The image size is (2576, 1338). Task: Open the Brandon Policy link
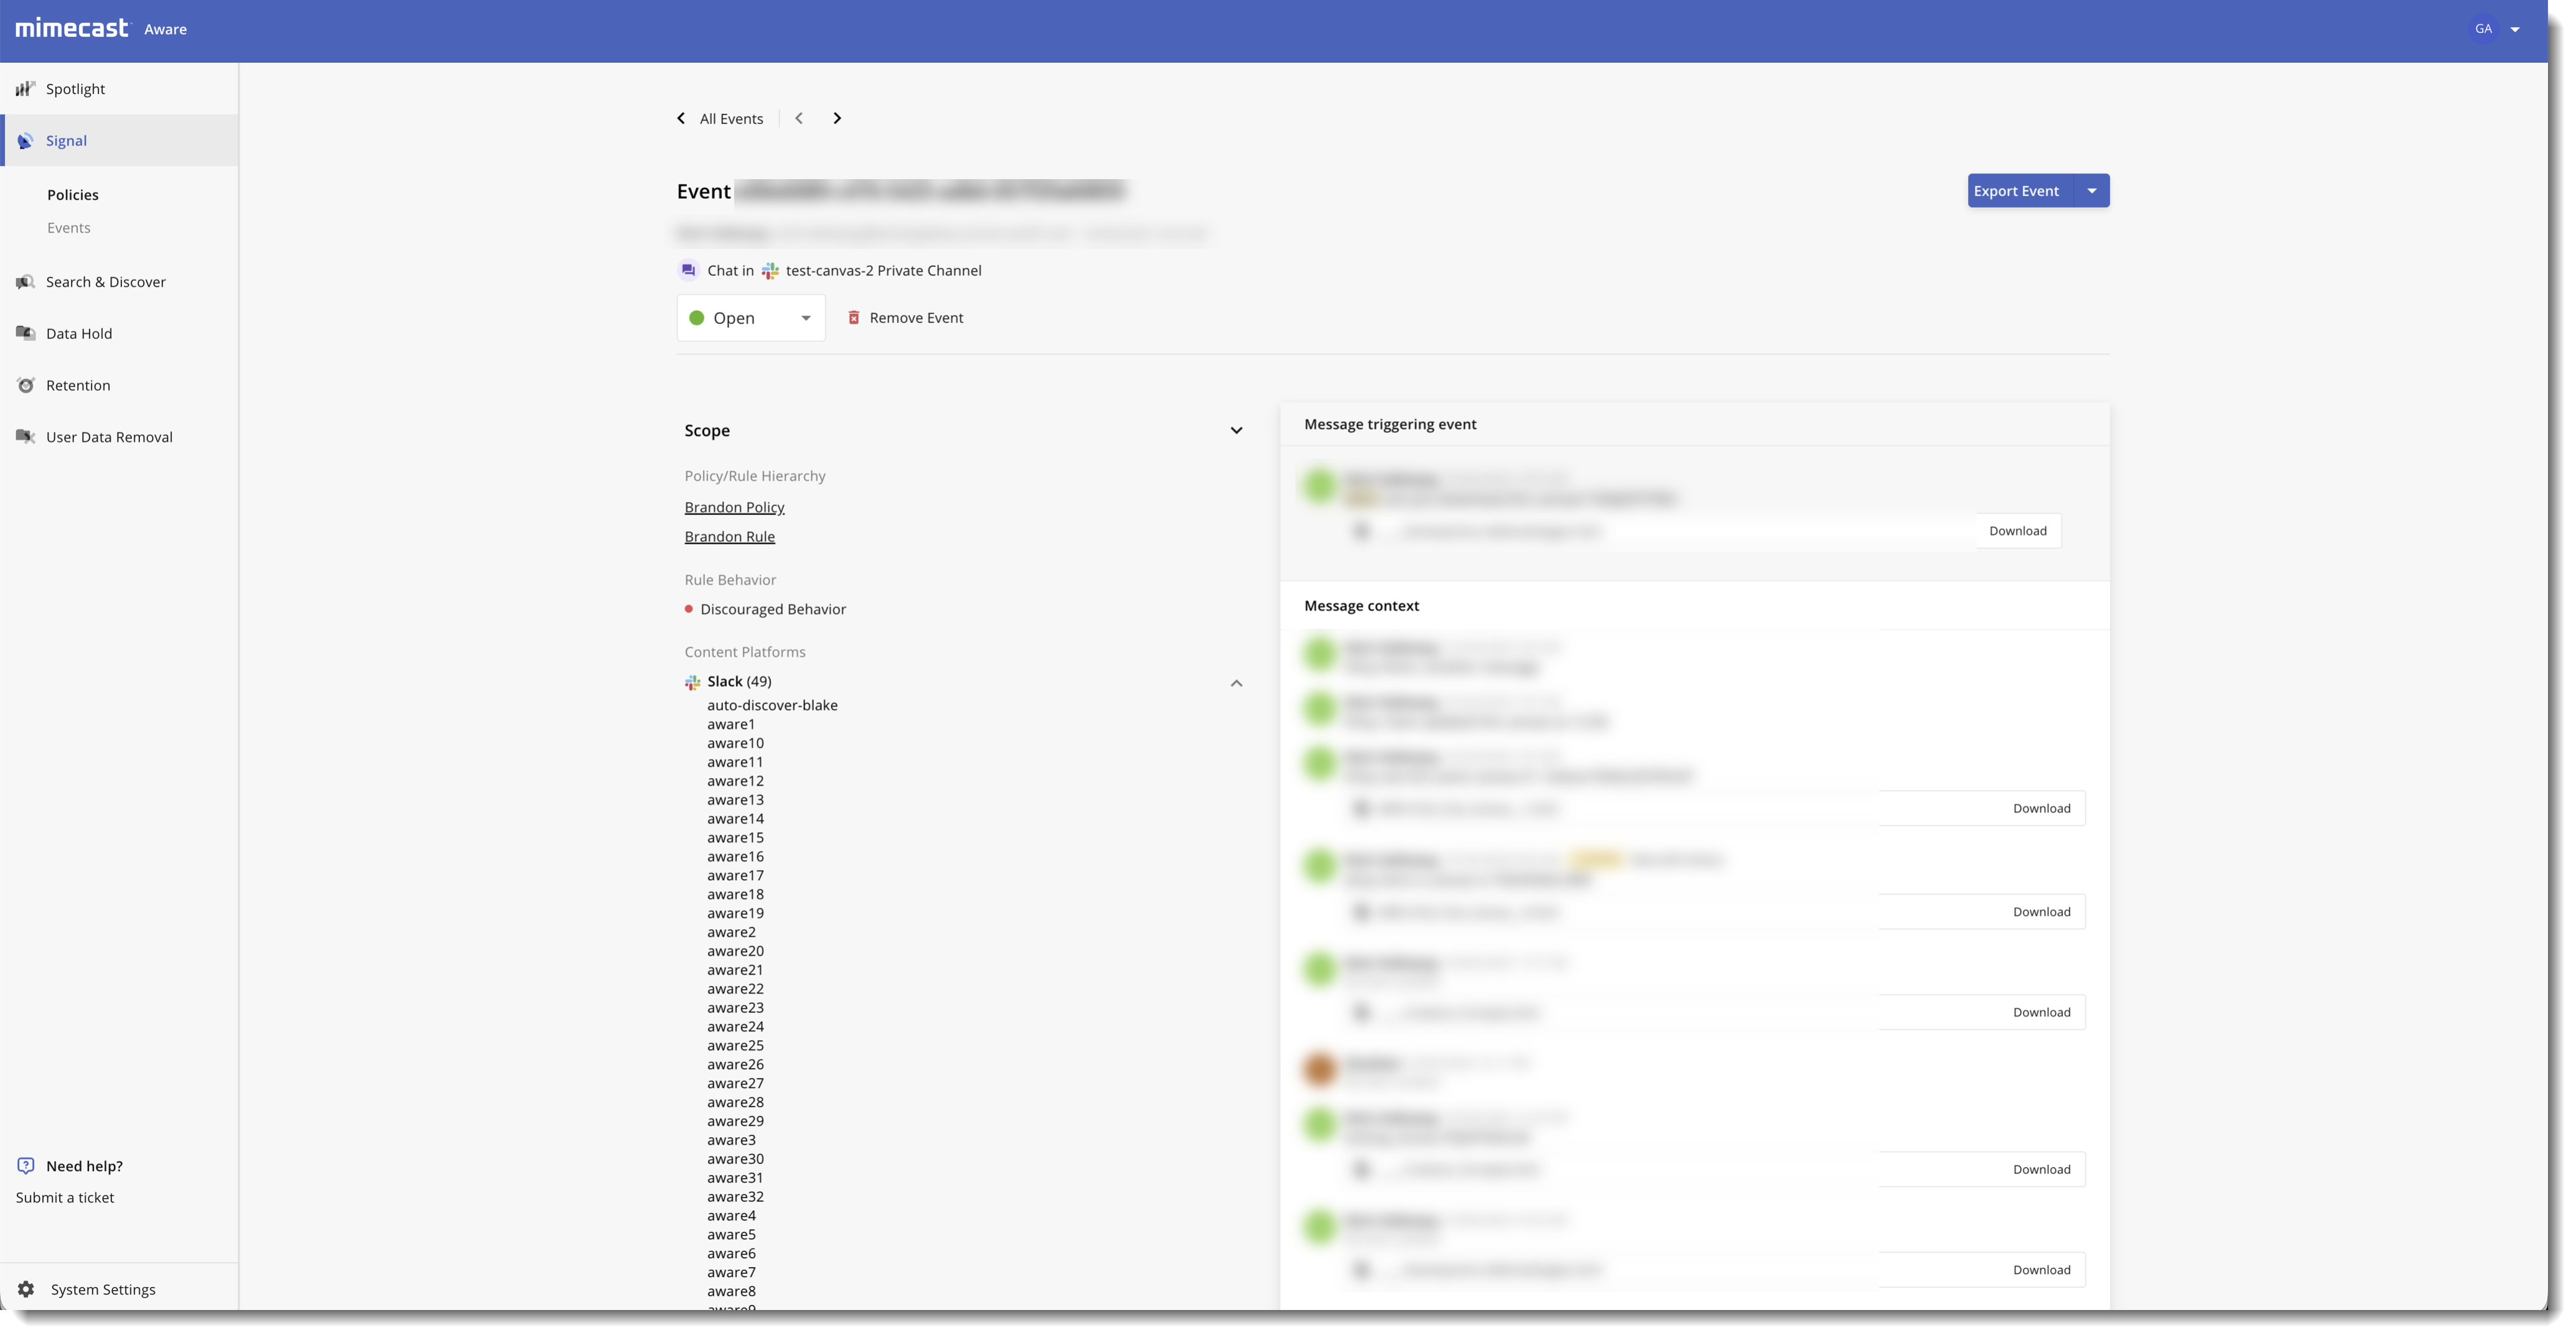click(x=734, y=507)
